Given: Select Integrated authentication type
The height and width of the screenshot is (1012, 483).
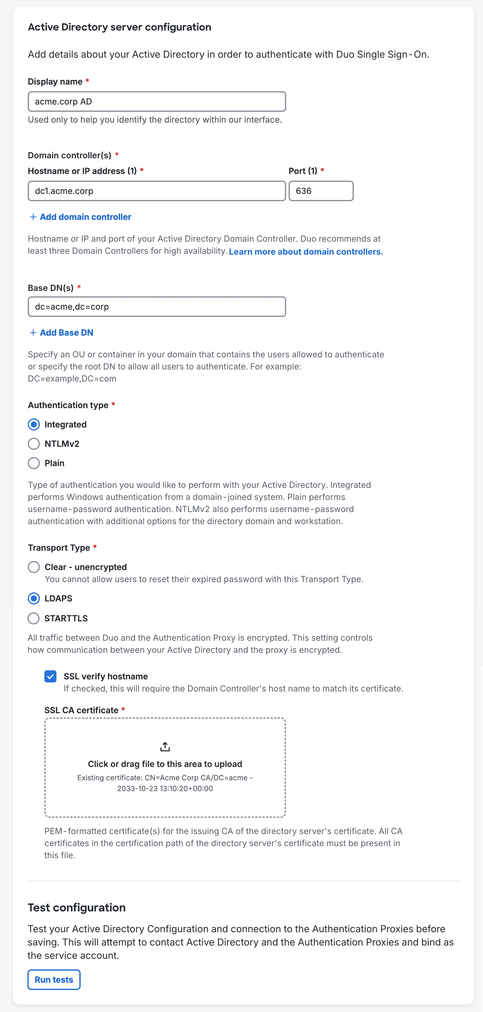Looking at the screenshot, I should [34, 424].
